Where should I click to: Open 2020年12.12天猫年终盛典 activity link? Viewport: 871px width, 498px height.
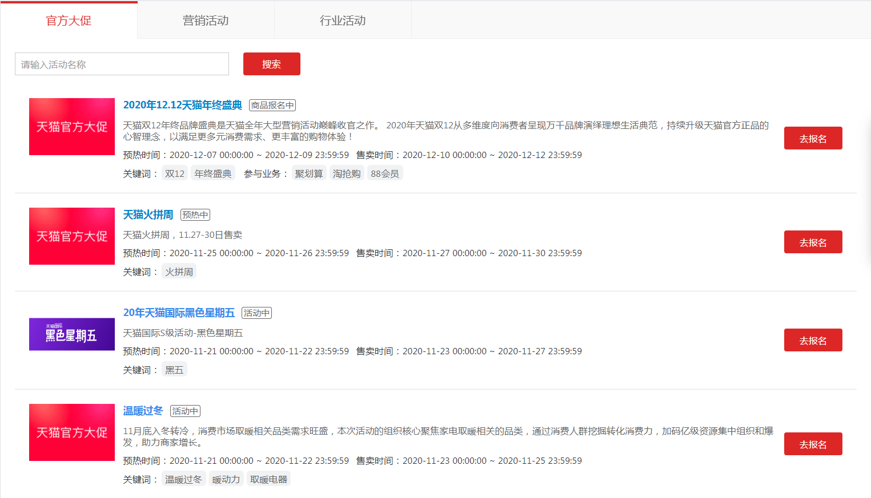(x=183, y=105)
